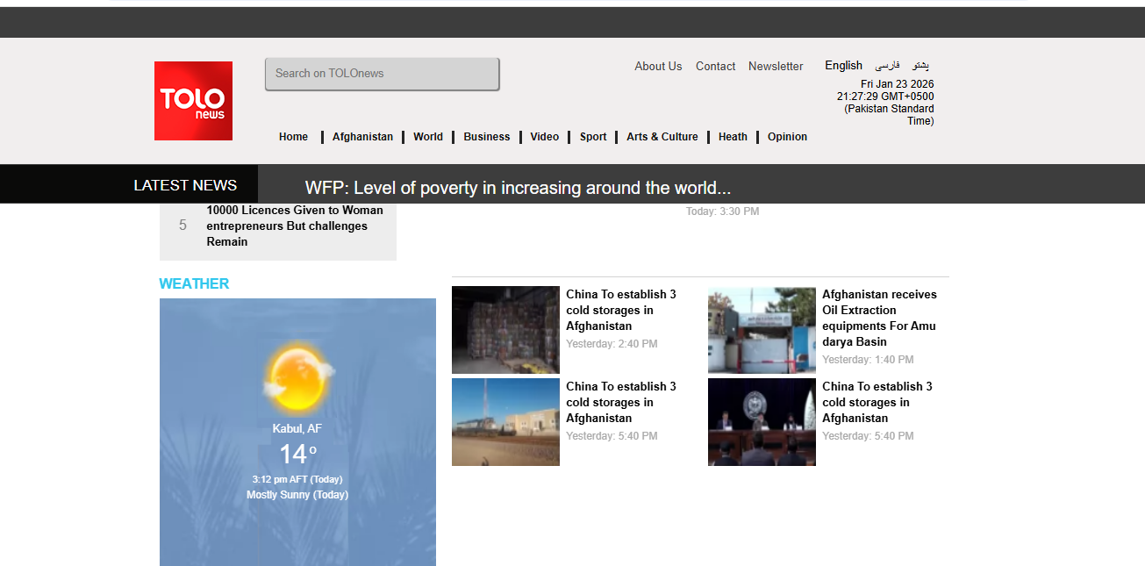
Task: Go to the Business section
Action: click(x=486, y=137)
